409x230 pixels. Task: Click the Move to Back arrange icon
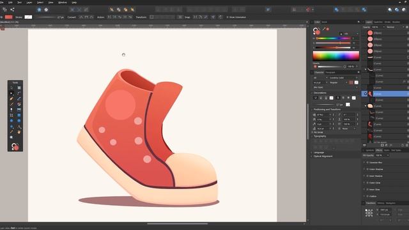point(112,10)
